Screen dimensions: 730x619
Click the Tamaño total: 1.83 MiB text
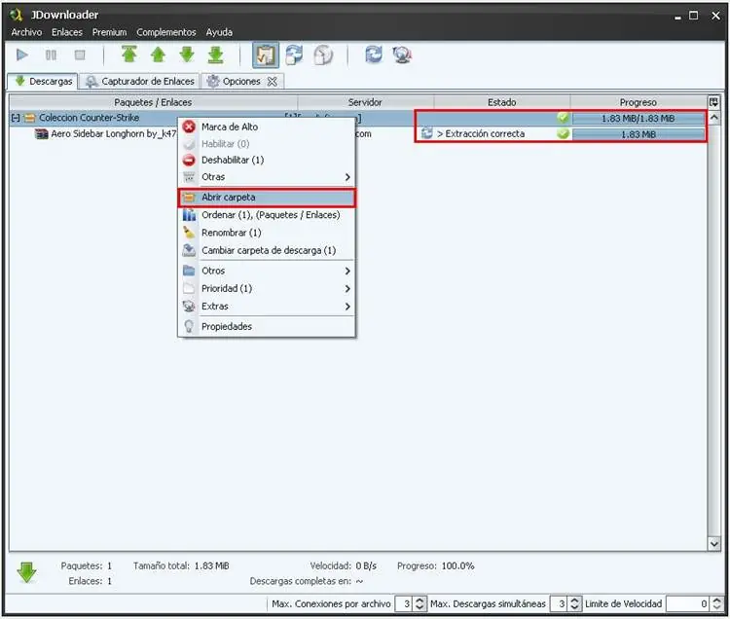click(181, 565)
